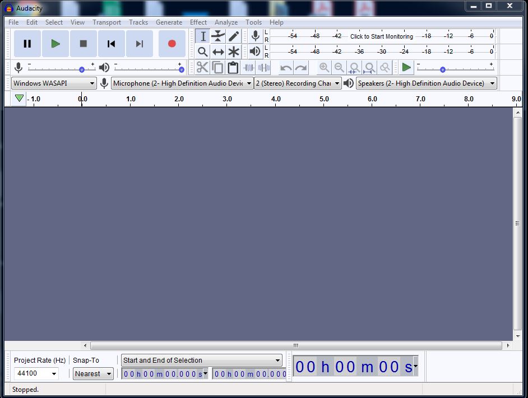Click the Silence audio selection icon

(x=264, y=68)
